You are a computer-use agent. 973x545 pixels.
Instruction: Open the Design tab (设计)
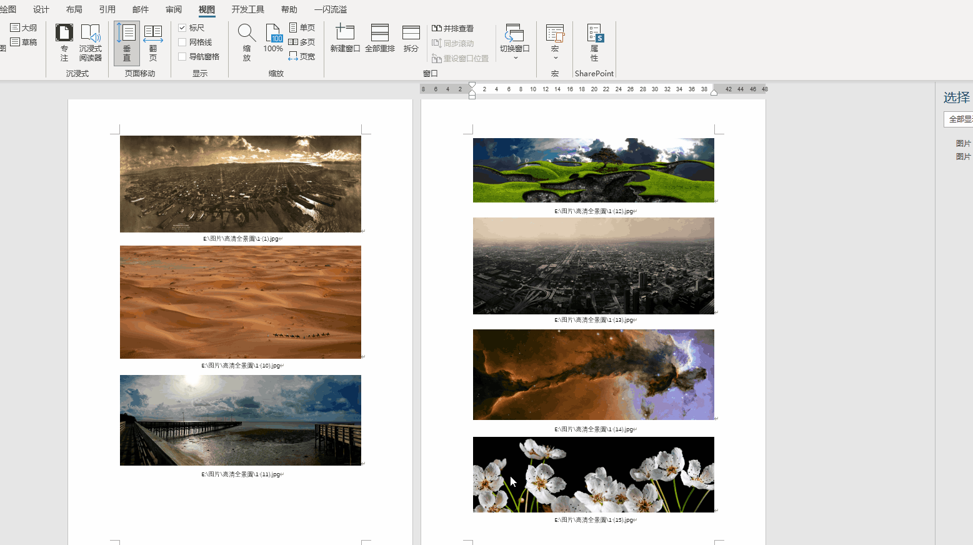(41, 9)
